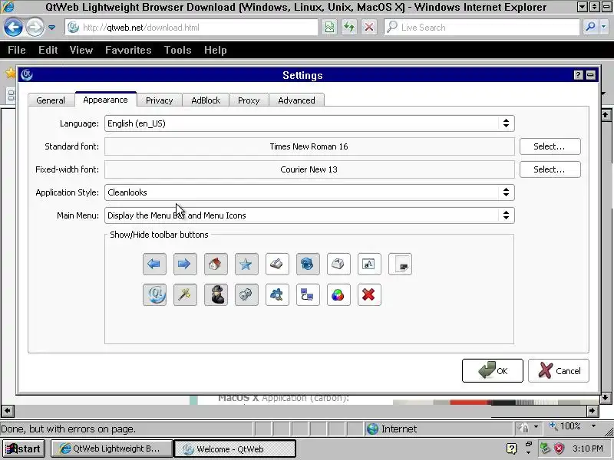Confirm settings with the OK button
The width and height of the screenshot is (614, 460).
(x=492, y=370)
